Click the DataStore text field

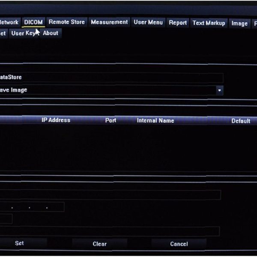pos(111,78)
